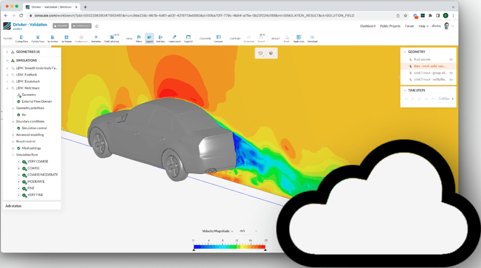Viewport: 481px width, 268px height.
Task: Click the copy project icon beside VIEW ONLY
Action: coord(97,26)
